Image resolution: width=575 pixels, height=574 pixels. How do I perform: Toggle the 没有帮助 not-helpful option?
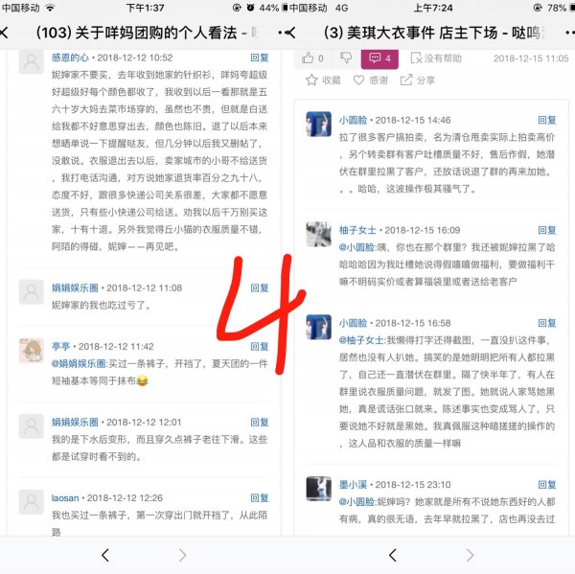[436, 58]
